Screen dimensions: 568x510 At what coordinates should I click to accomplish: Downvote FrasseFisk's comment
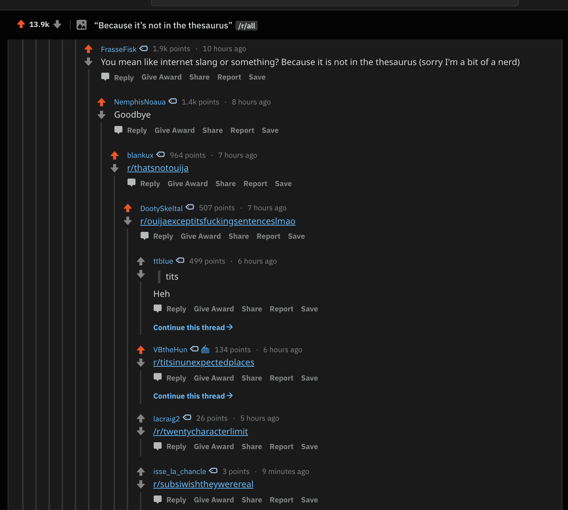click(88, 62)
